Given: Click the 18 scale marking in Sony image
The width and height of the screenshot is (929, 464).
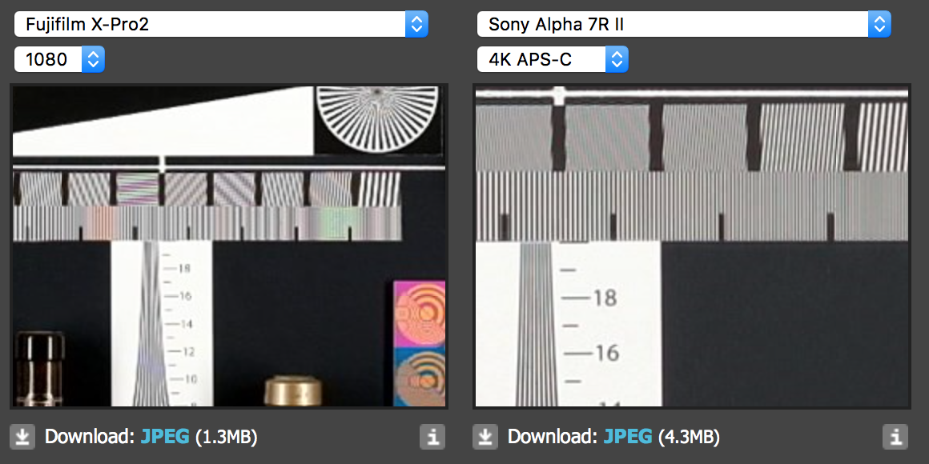Looking at the screenshot, I should (605, 298).
